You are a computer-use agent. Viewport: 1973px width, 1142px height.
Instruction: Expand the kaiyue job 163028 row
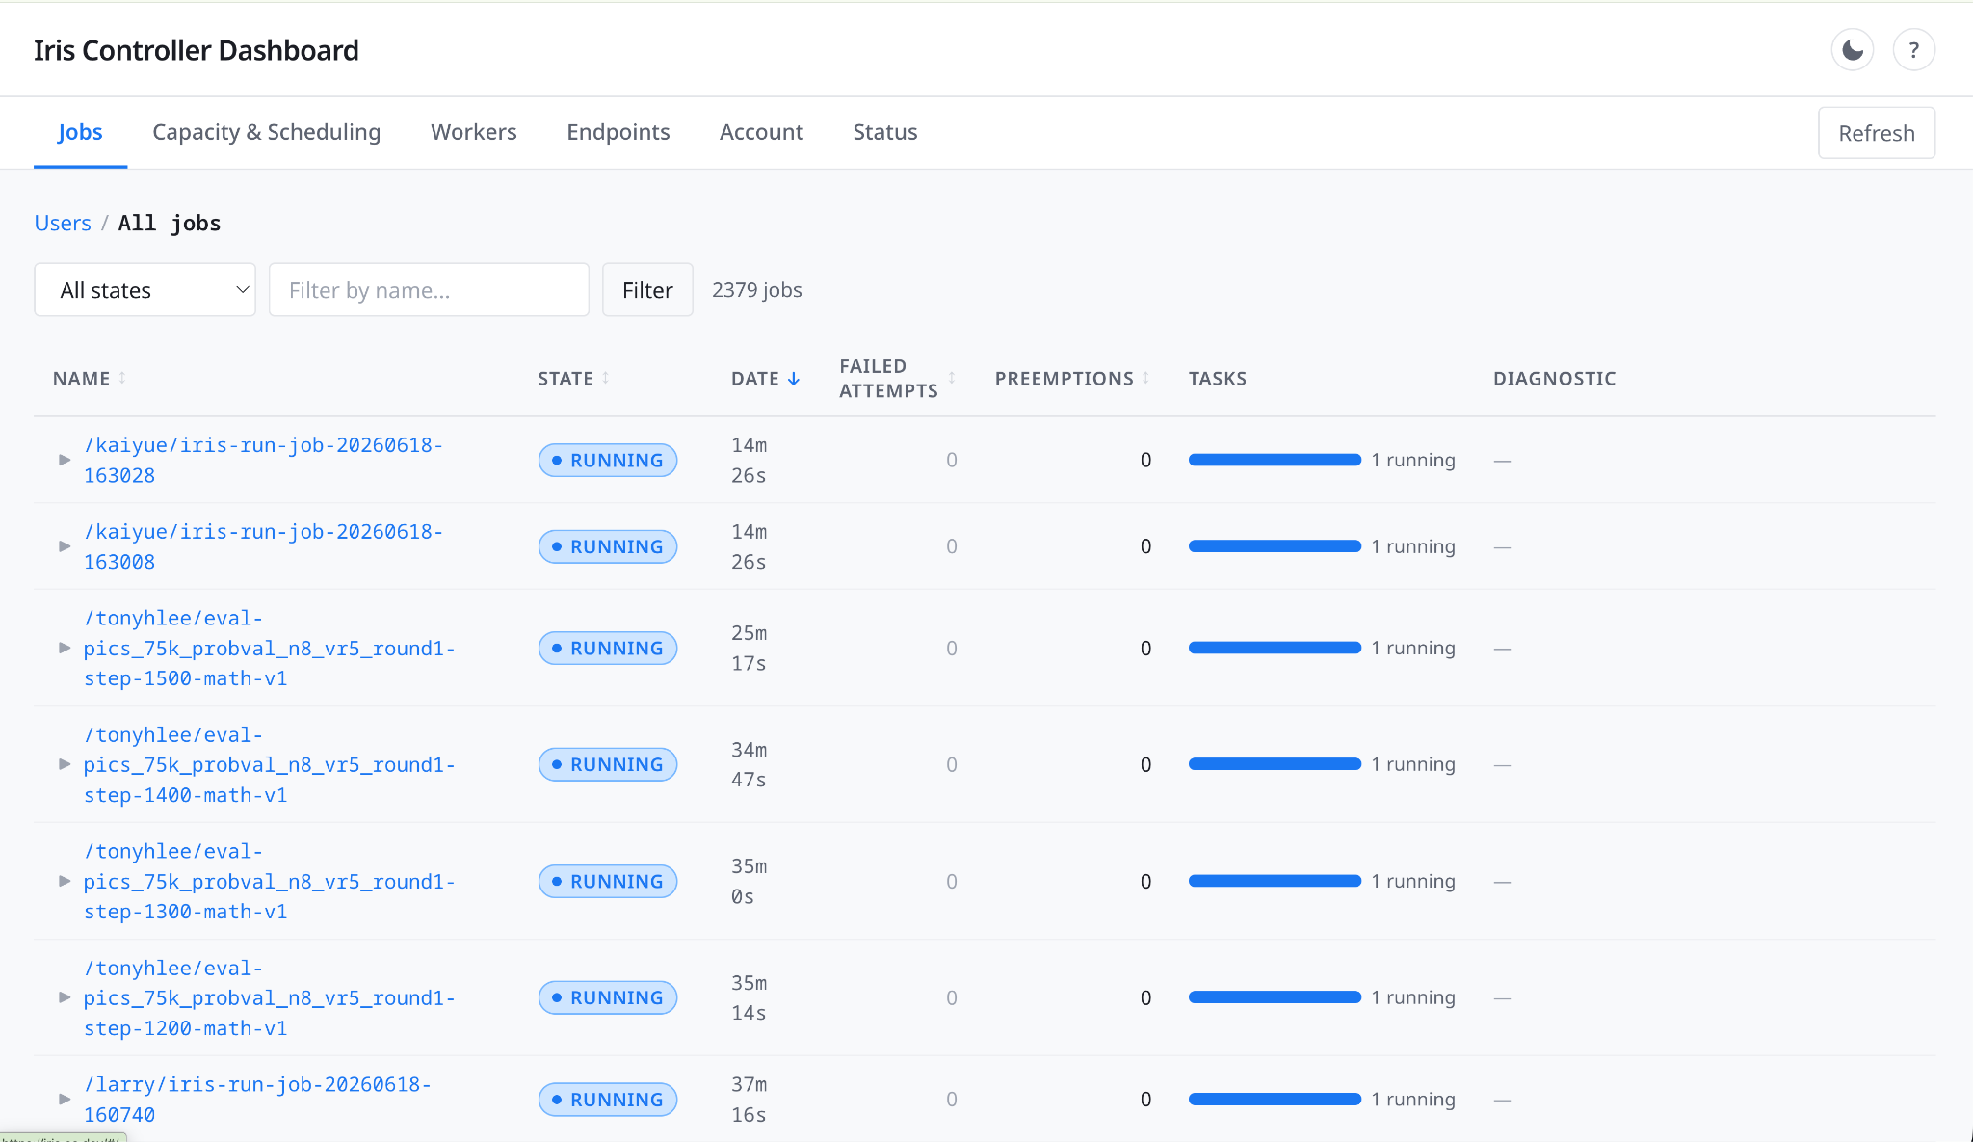coord(65,460)
